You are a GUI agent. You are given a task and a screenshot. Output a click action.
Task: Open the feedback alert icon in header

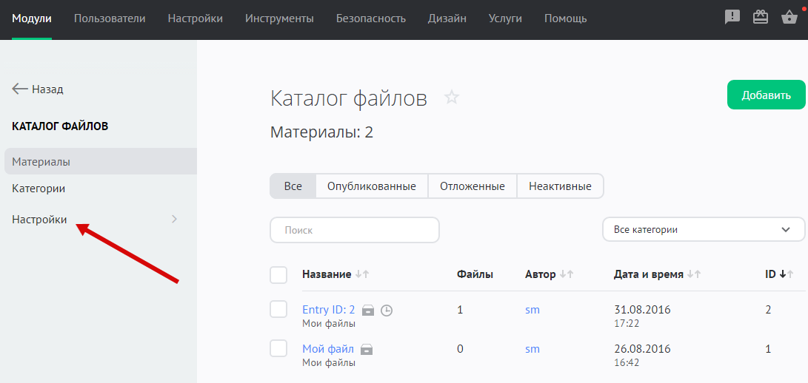(732, 18)
